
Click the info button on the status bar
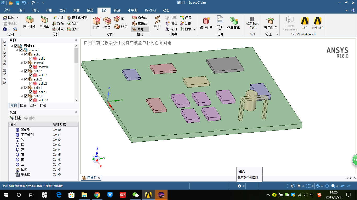coord(240,186)
